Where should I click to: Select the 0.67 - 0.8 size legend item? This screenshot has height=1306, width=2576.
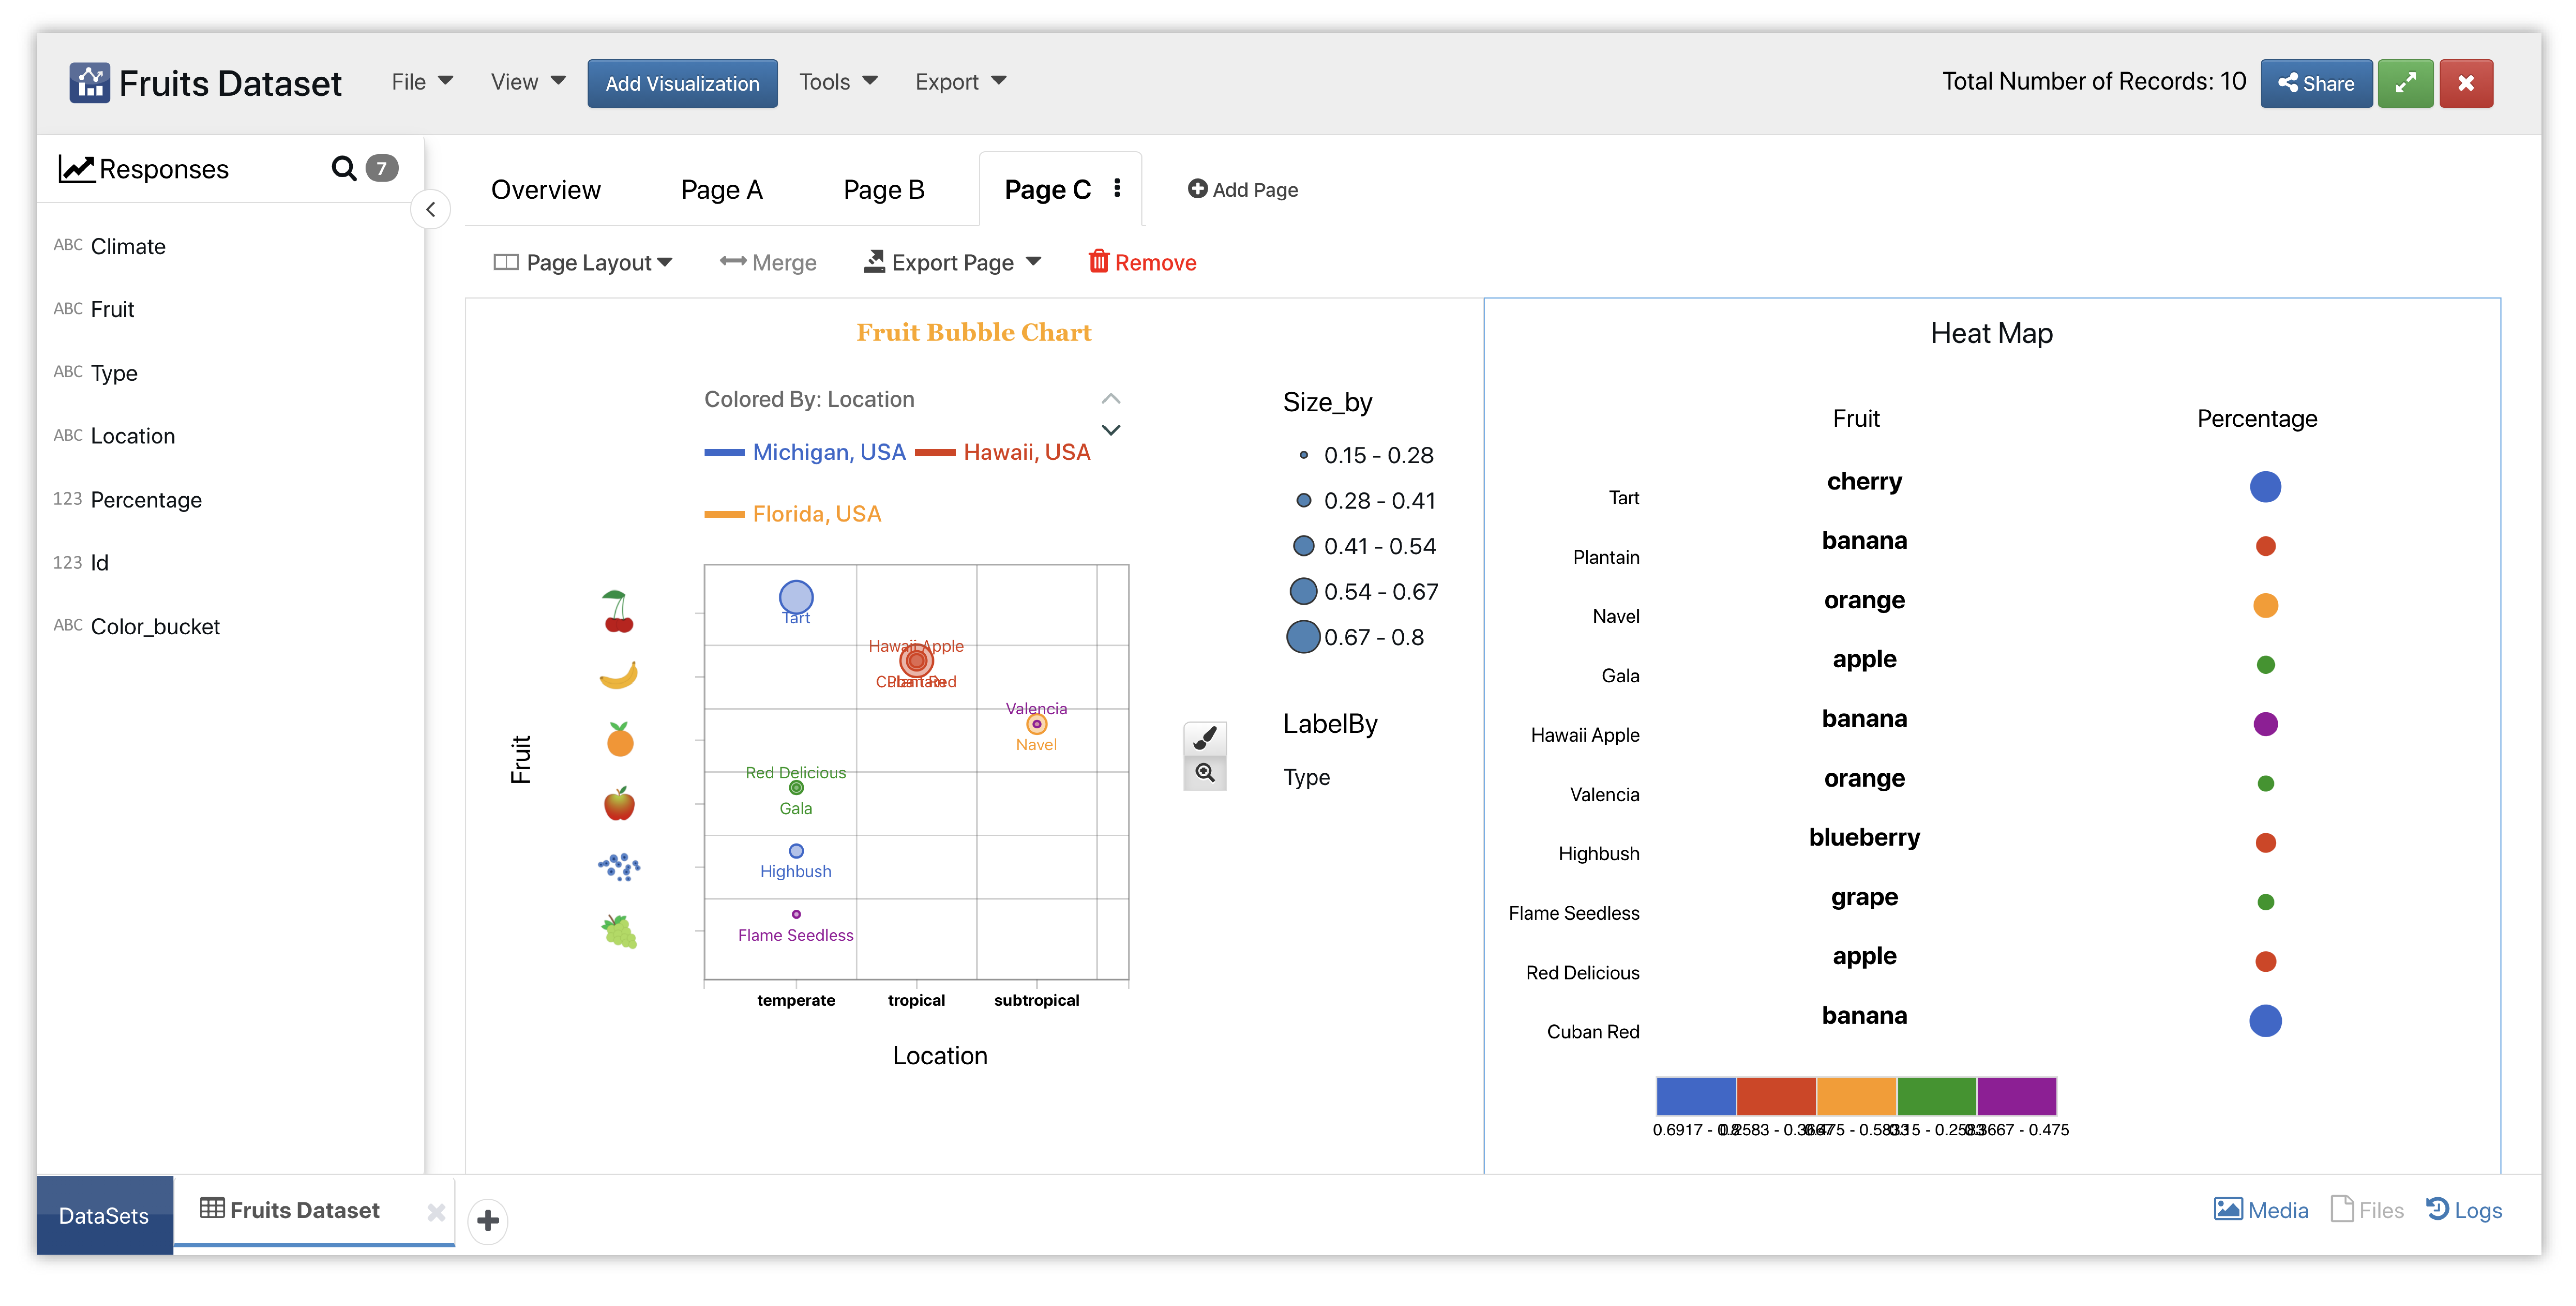[x=1356, y=637]
